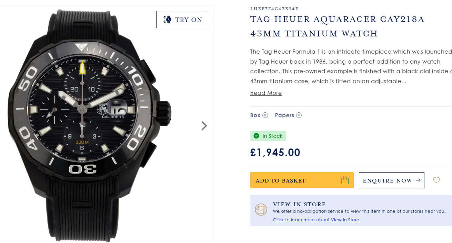Click the LH3F3F4C43394E product code

pyautogui.click(x=274, y=9)
